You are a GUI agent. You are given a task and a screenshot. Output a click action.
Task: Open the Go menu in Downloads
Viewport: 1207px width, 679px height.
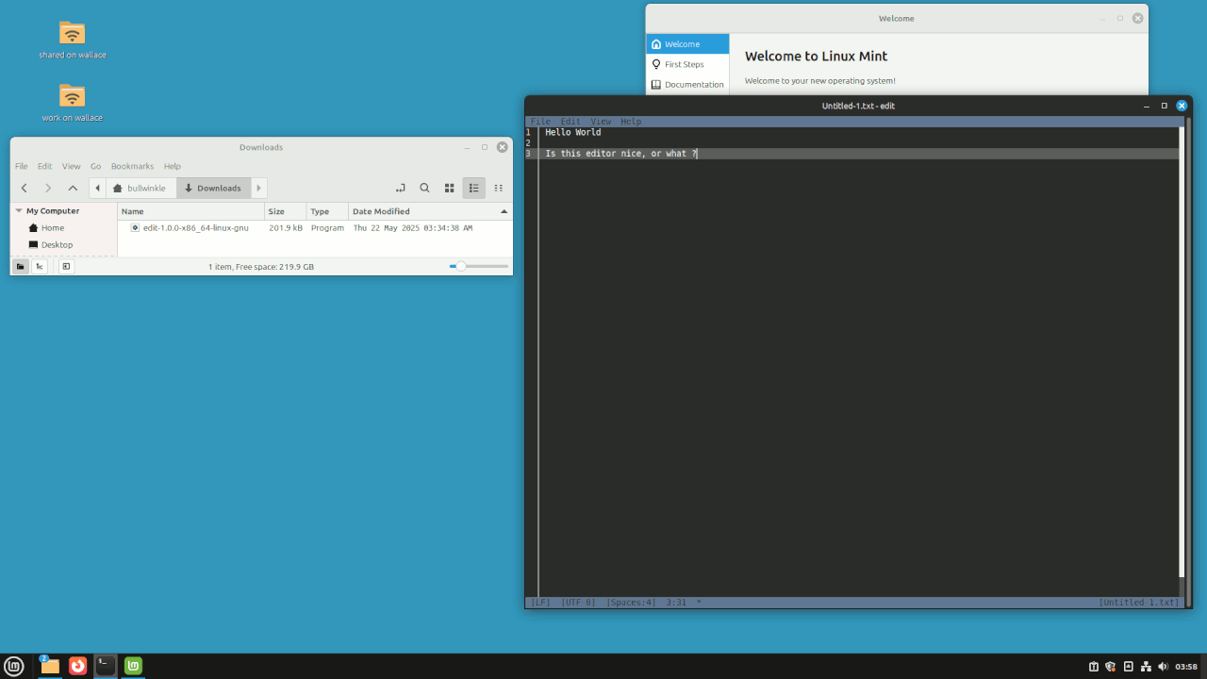pos(95,166)
